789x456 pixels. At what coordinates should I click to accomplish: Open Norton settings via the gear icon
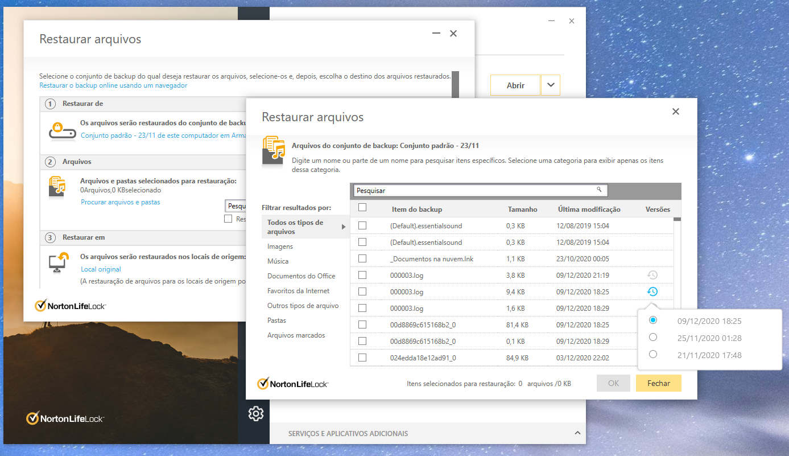256,414
